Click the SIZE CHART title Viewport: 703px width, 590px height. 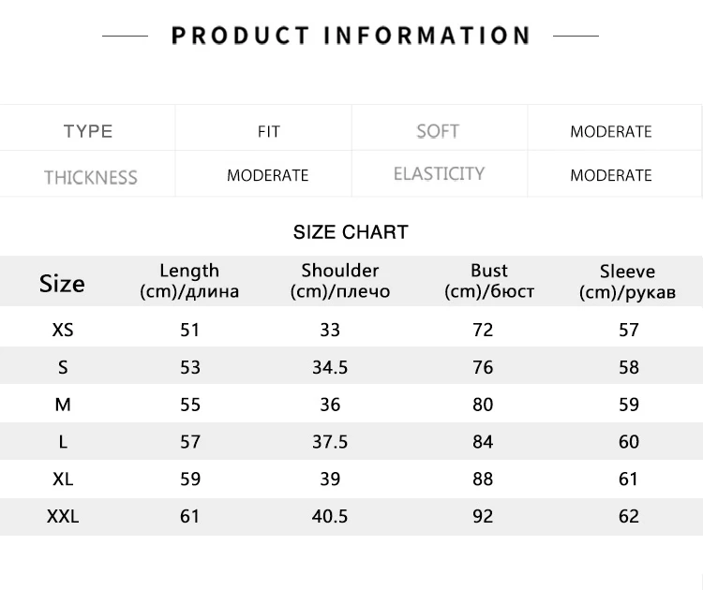point(351,232)
